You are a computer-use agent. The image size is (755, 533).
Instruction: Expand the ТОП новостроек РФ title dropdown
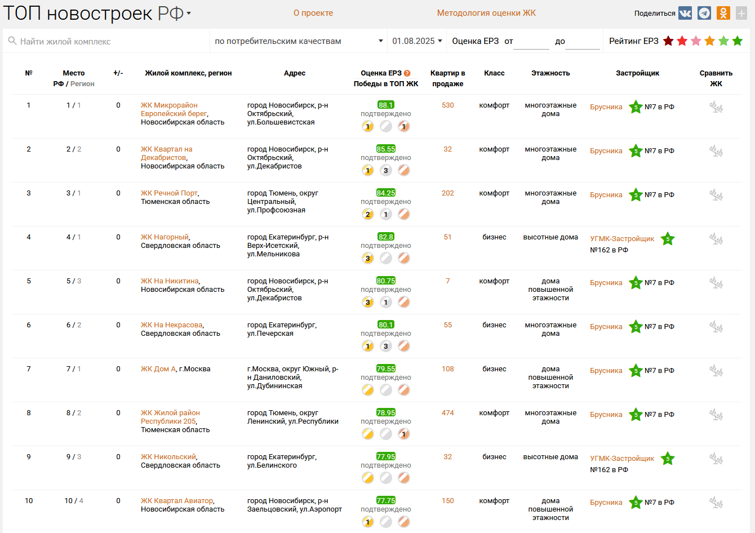pyautogui.click(x=189, y=13)
